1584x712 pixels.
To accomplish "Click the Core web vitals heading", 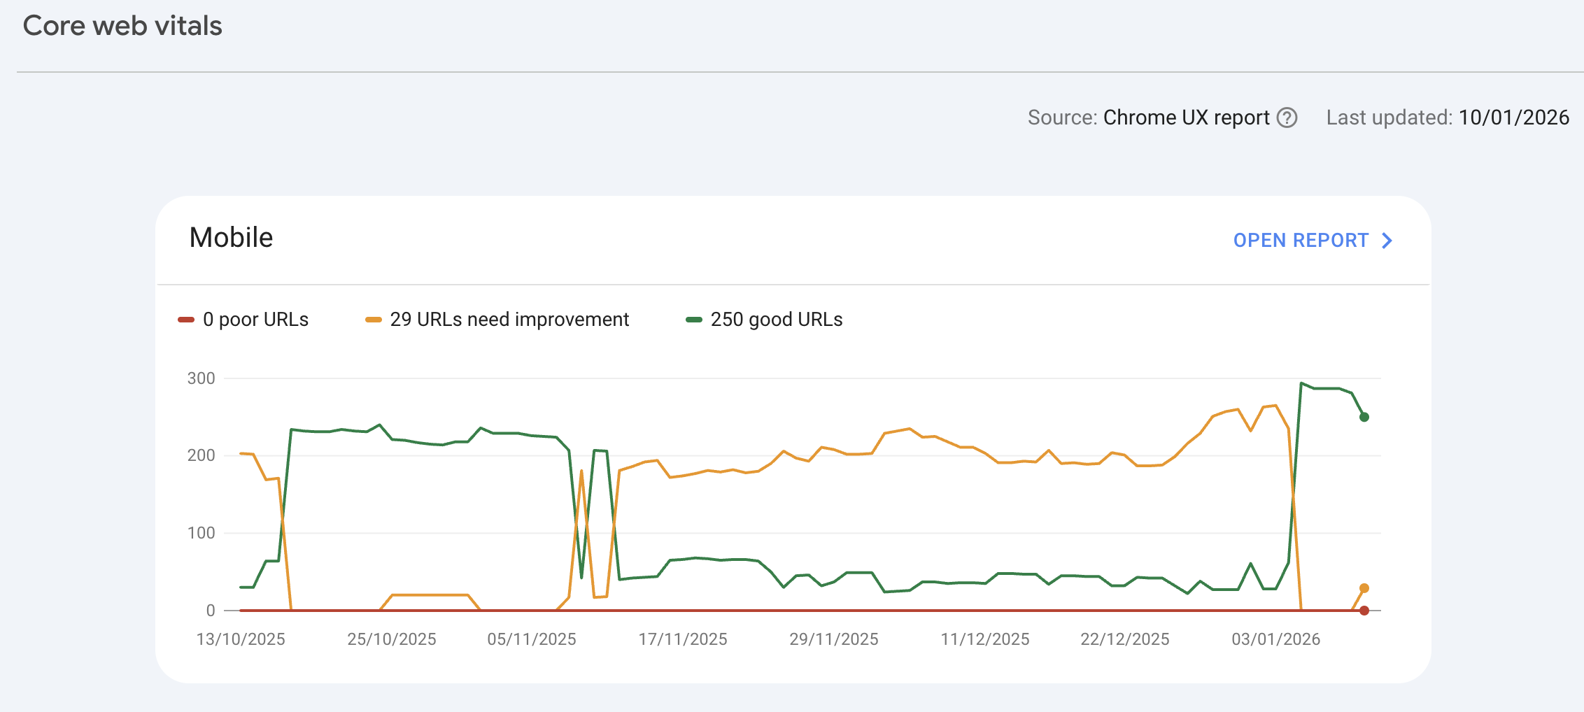I will pos(122,26).
